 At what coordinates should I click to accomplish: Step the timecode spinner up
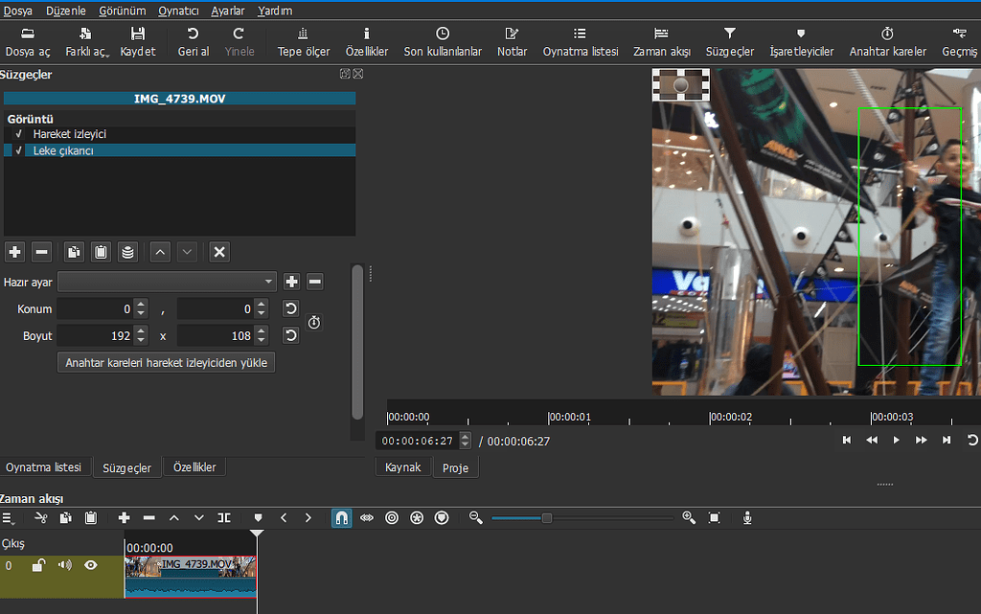[x=465, y=437]
